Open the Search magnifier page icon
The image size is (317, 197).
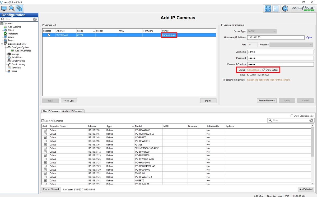(x=12, y=8)
